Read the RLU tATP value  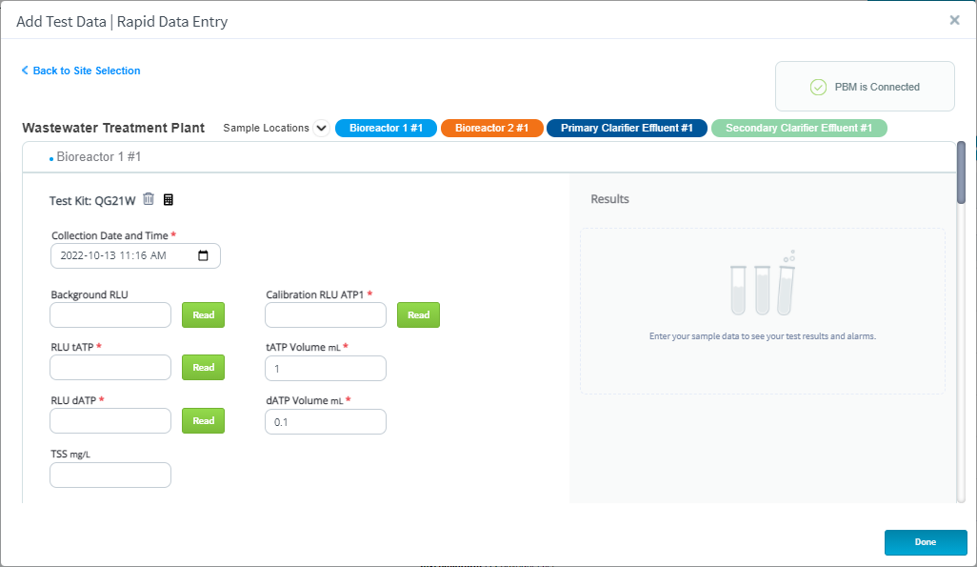(x=203, y=368)
